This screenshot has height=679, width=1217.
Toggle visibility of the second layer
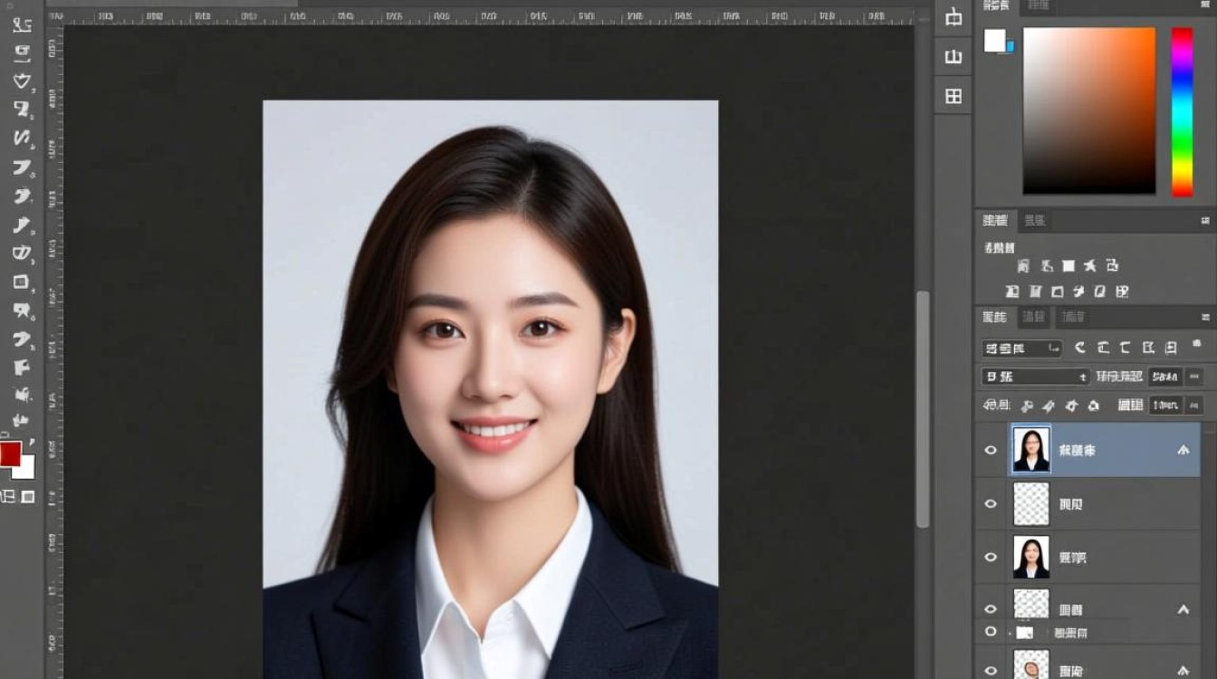click(x=991, y=503)
